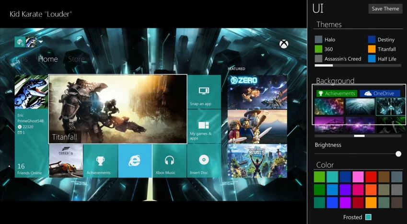Click the Achievements background source button
Image resolution: width=407 pixels, height=224 pixels.
click(x=337, y=93)
